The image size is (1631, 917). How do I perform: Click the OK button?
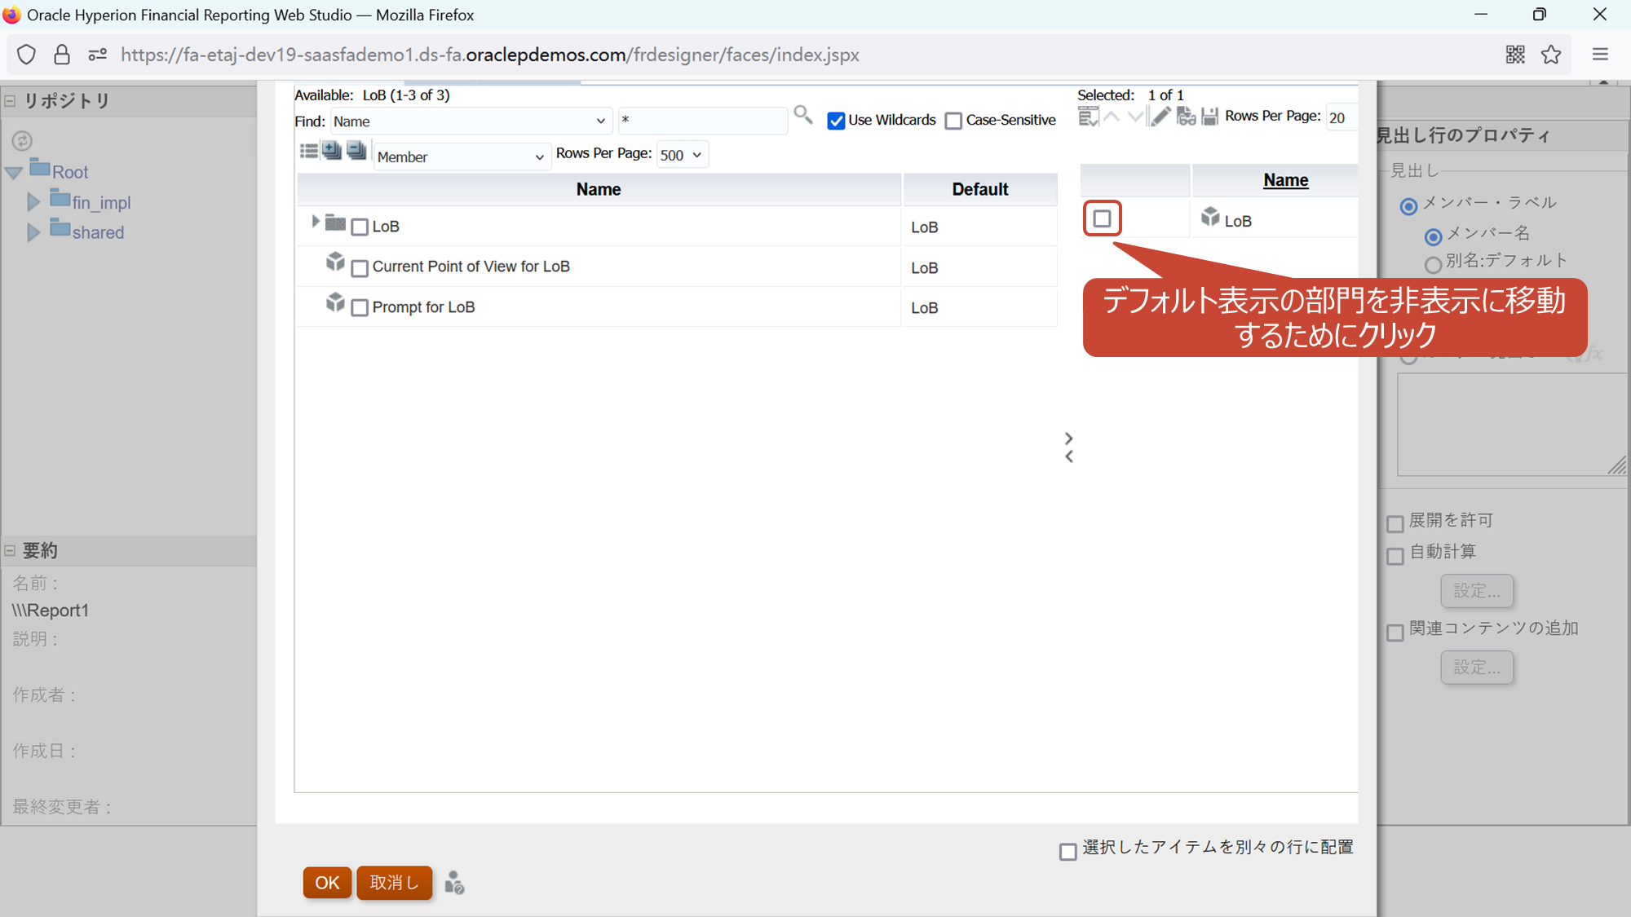(327, 882)
